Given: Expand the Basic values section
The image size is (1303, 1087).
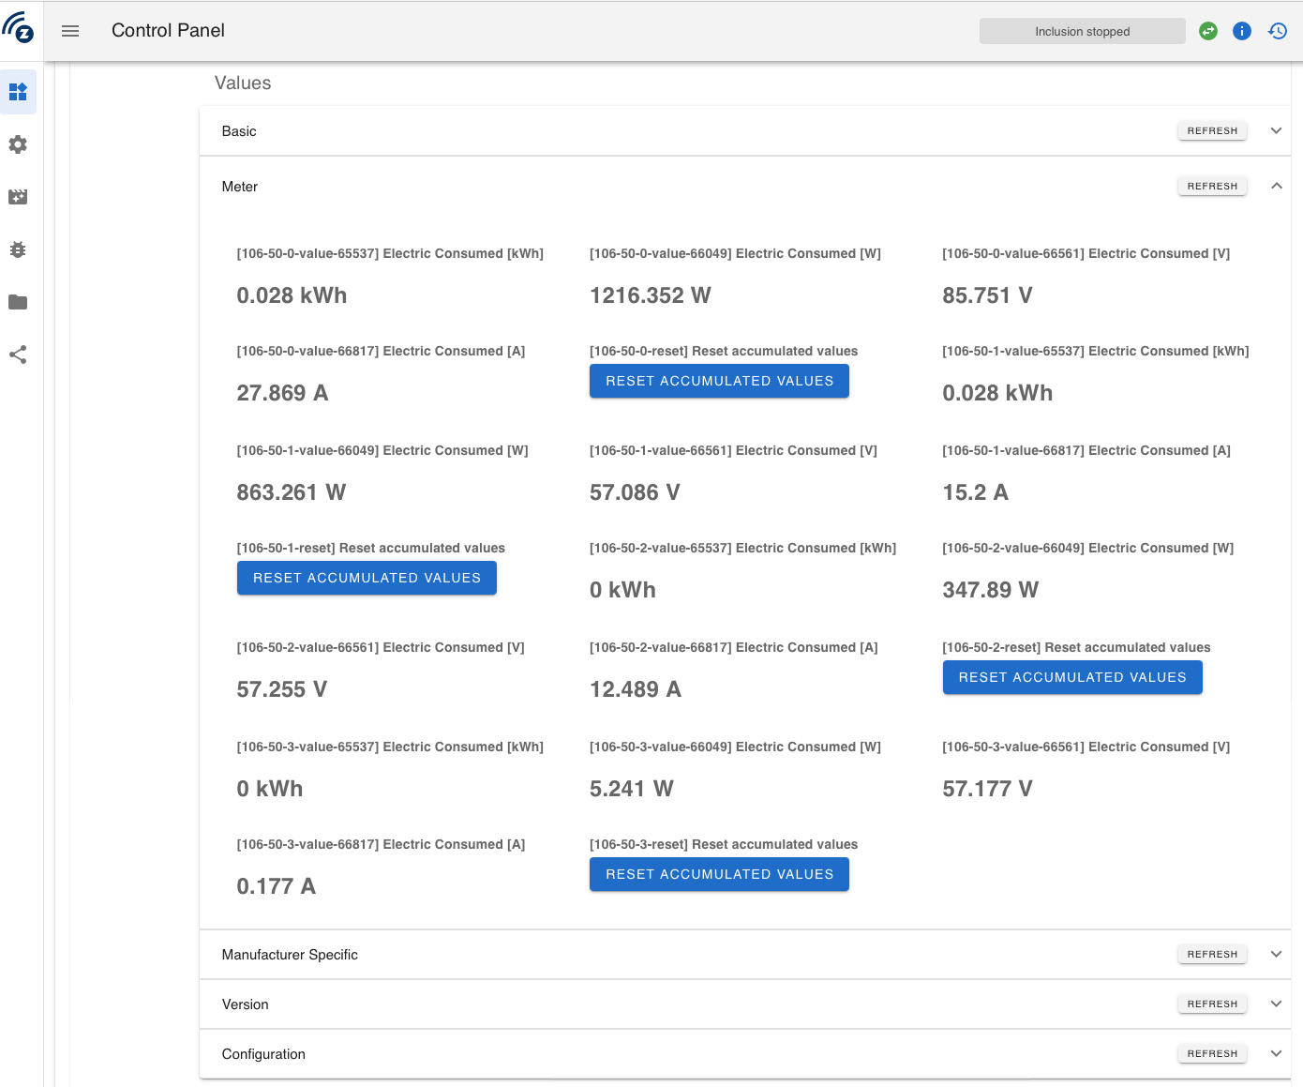Looking at the screenshot, I should 1276,130.
